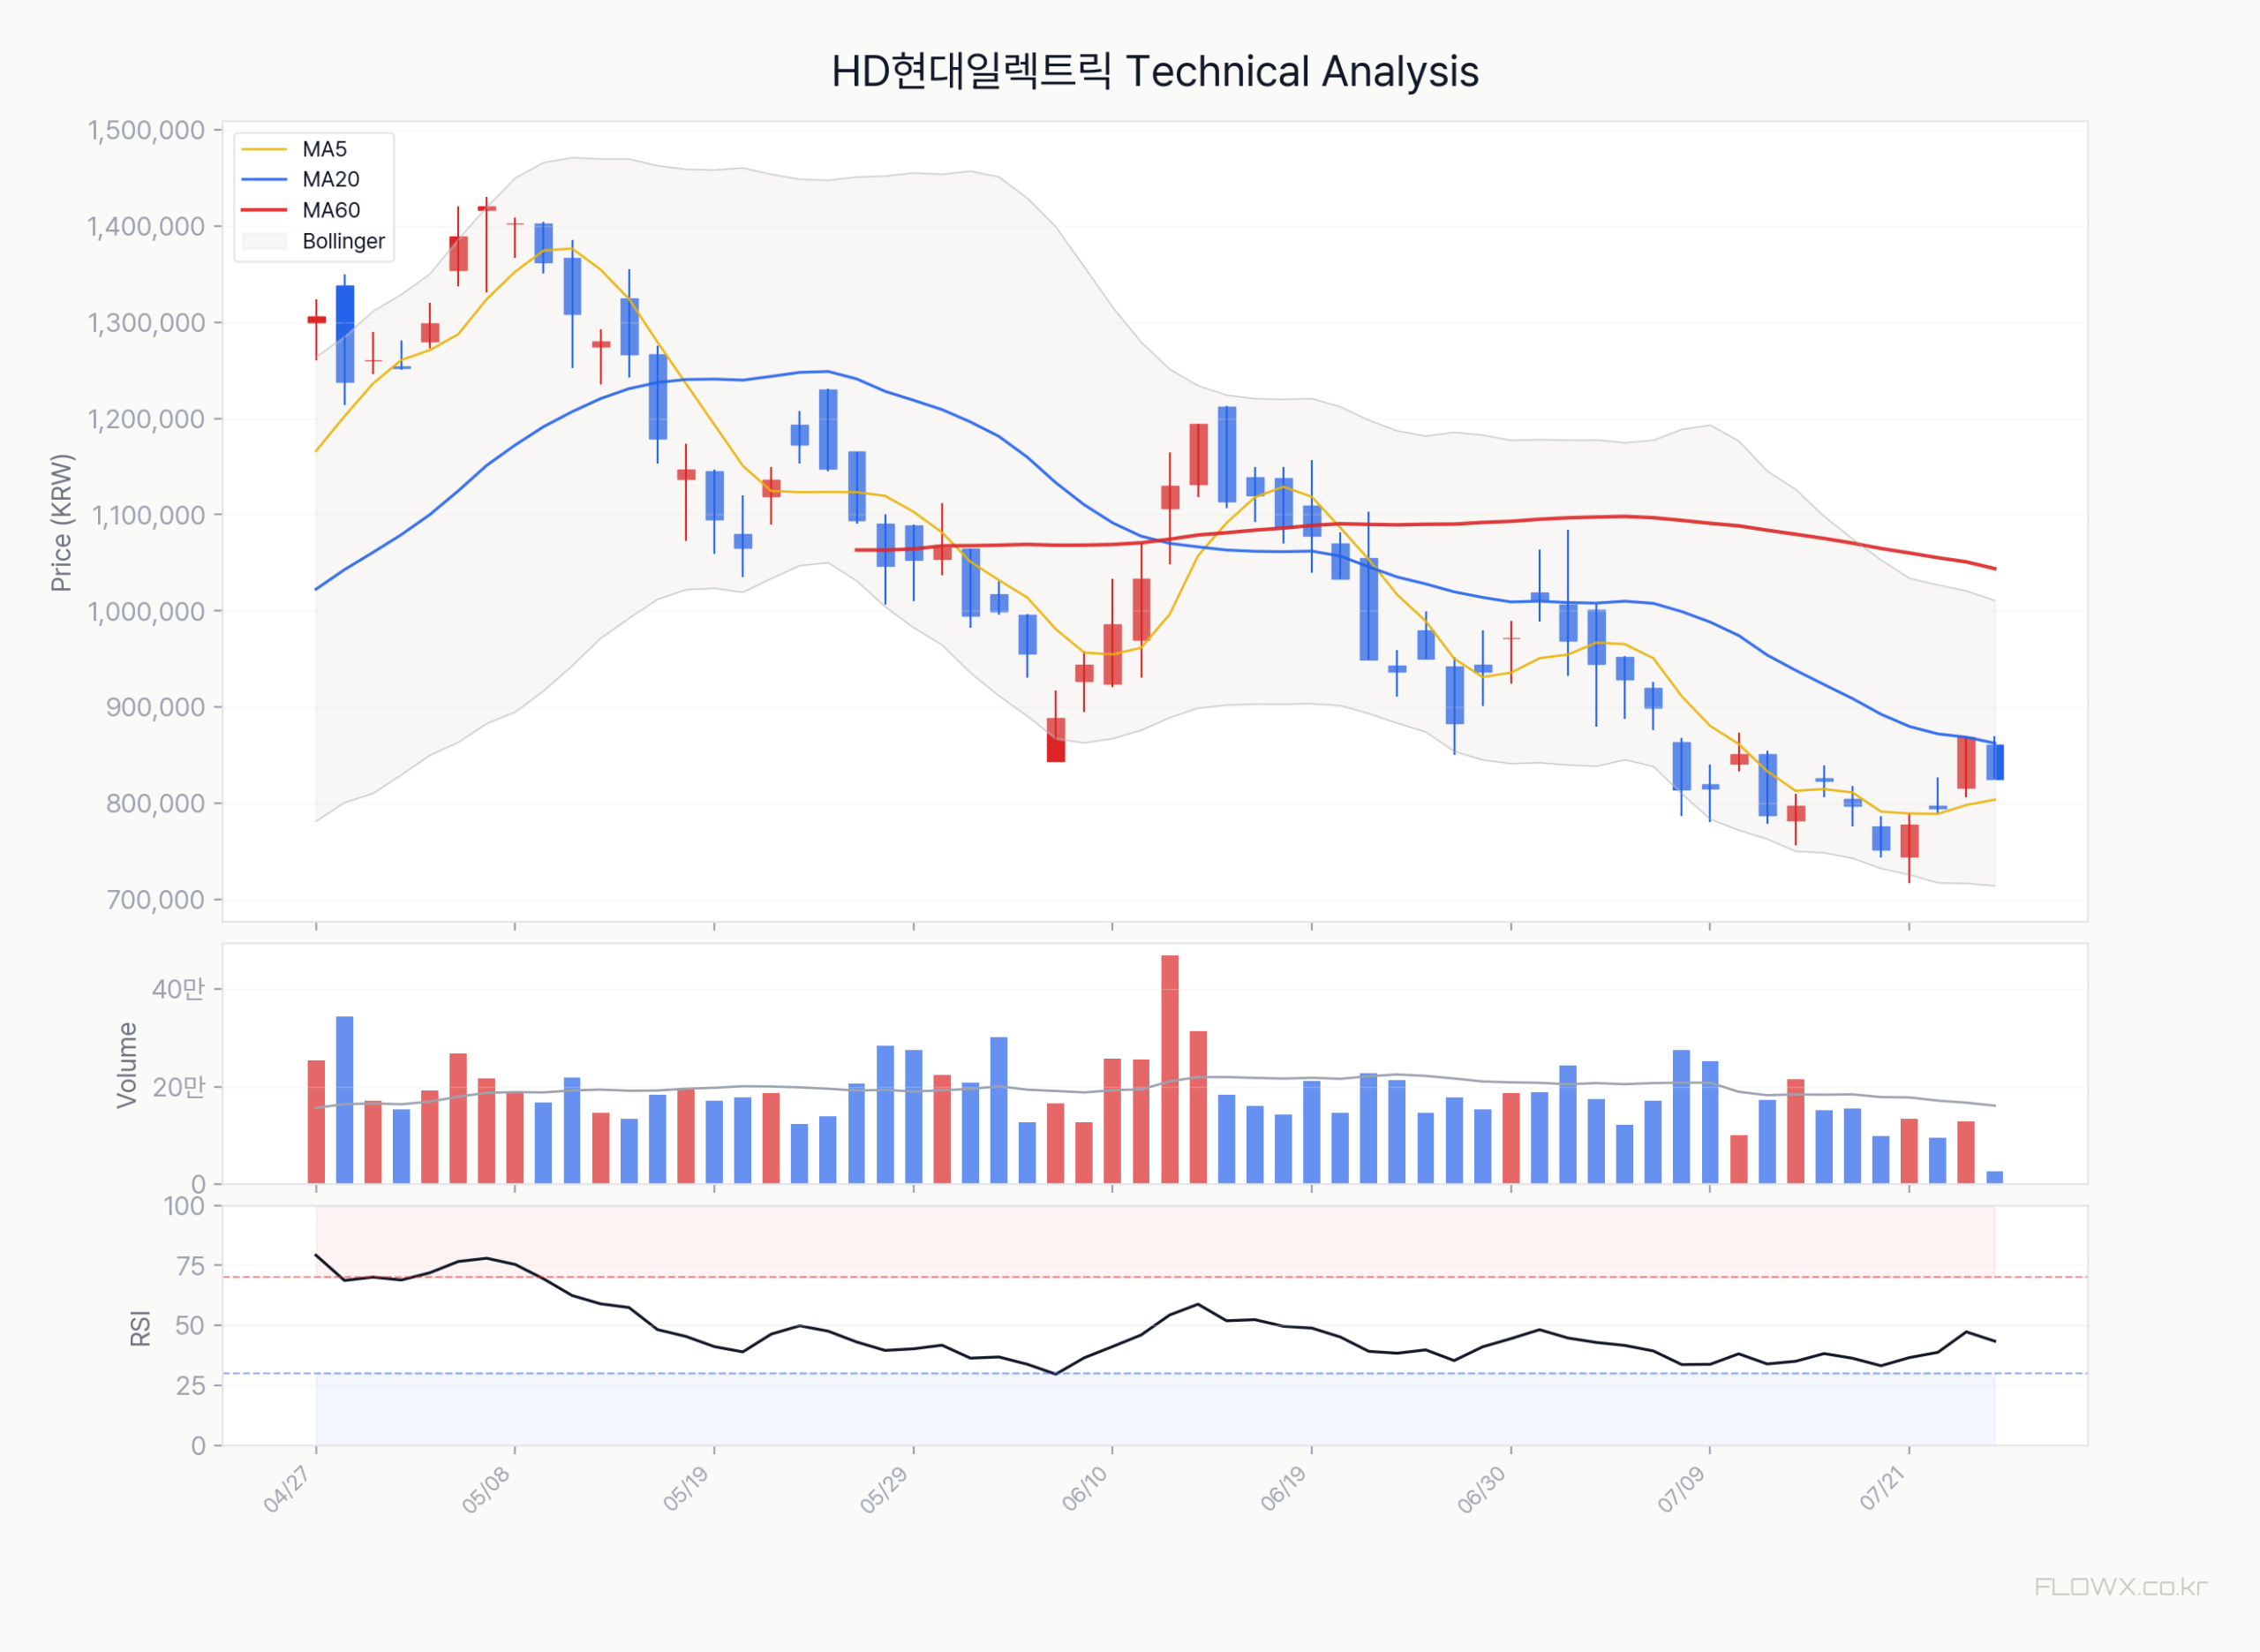Click the "Volume" axis label
2260x1652 pixels.
click(x=127, y=1065)
